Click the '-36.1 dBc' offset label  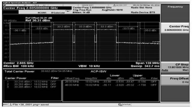click(20, 30)
